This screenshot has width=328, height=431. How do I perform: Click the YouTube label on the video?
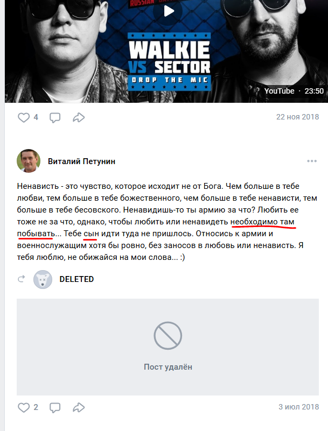point(279,91)
